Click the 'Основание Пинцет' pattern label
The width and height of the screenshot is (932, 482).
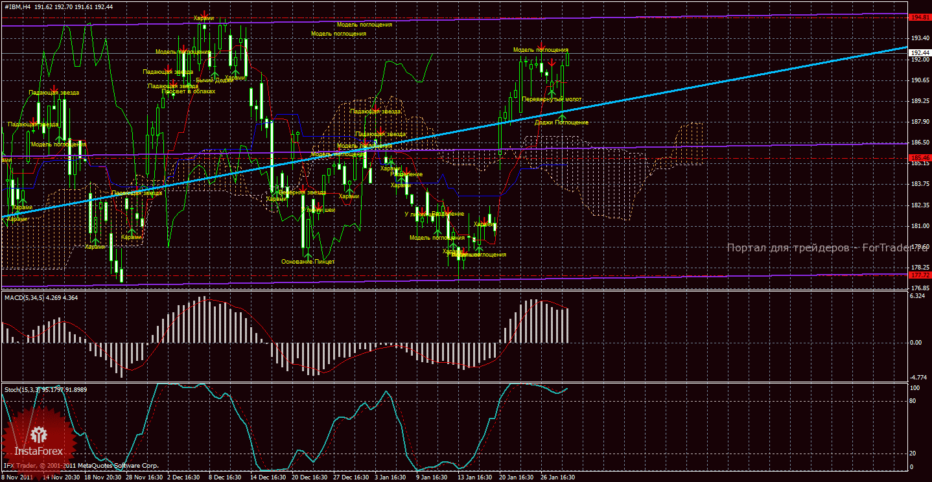(x=308, y=262)
